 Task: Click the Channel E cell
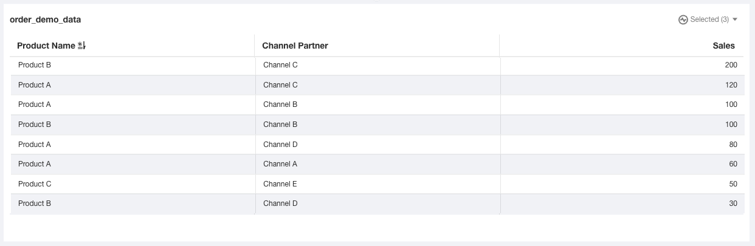click(280, 183)
